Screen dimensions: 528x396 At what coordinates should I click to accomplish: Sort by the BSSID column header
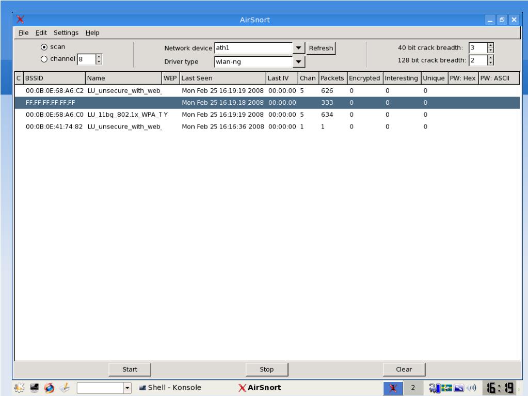(x=54, y=78)
